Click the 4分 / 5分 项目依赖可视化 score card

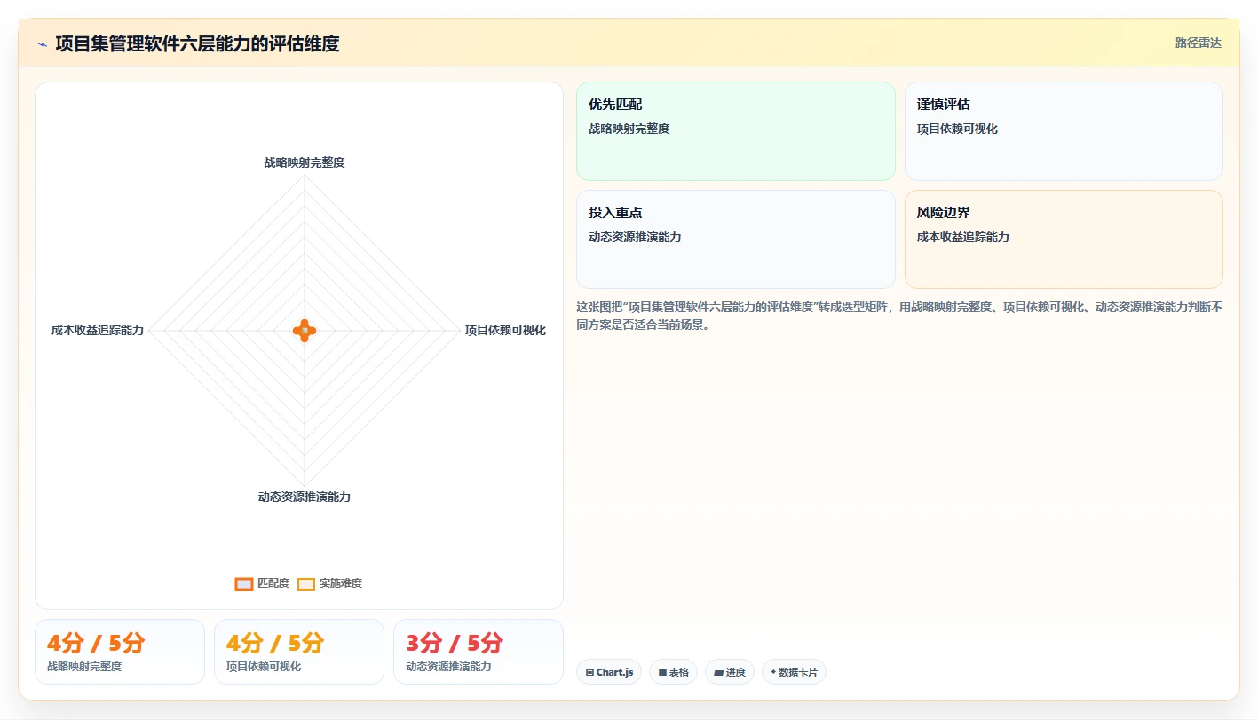tap(299, 652)
